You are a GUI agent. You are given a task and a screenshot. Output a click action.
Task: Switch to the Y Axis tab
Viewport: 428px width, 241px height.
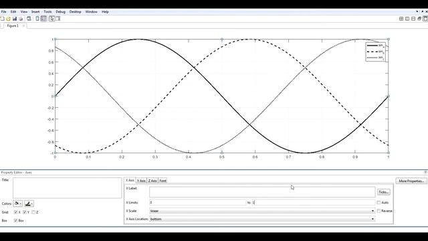coord(141,181)
